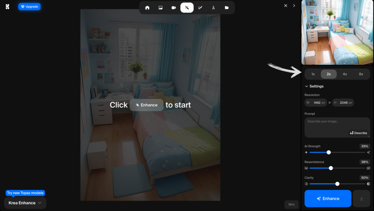The height and width of the screenshot is (211, 374).
Task: Open the Video tool from the toolbar
Action: coord(173,7)
